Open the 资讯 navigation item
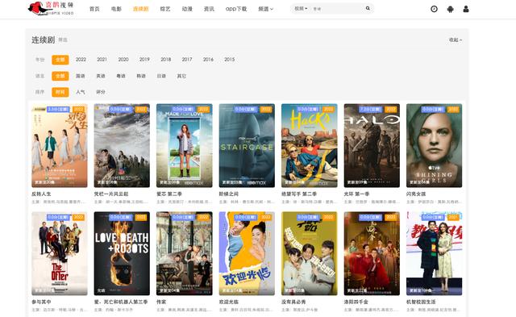This screenshot has width=516, height=317. tap(209, 9)
